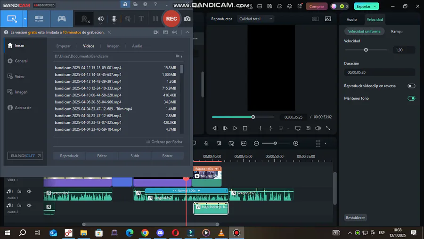Select Velocidad uniforme tab
Screen dimensions: 424x239
click(364, 32)
